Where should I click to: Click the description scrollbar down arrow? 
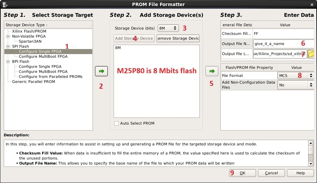coord(311,164)
